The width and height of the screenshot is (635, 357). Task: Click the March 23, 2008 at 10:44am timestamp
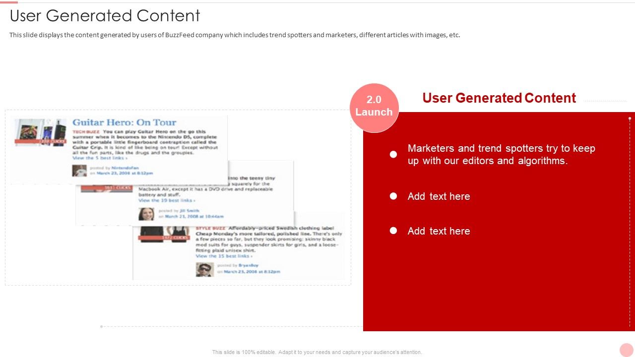coord(194,217)
